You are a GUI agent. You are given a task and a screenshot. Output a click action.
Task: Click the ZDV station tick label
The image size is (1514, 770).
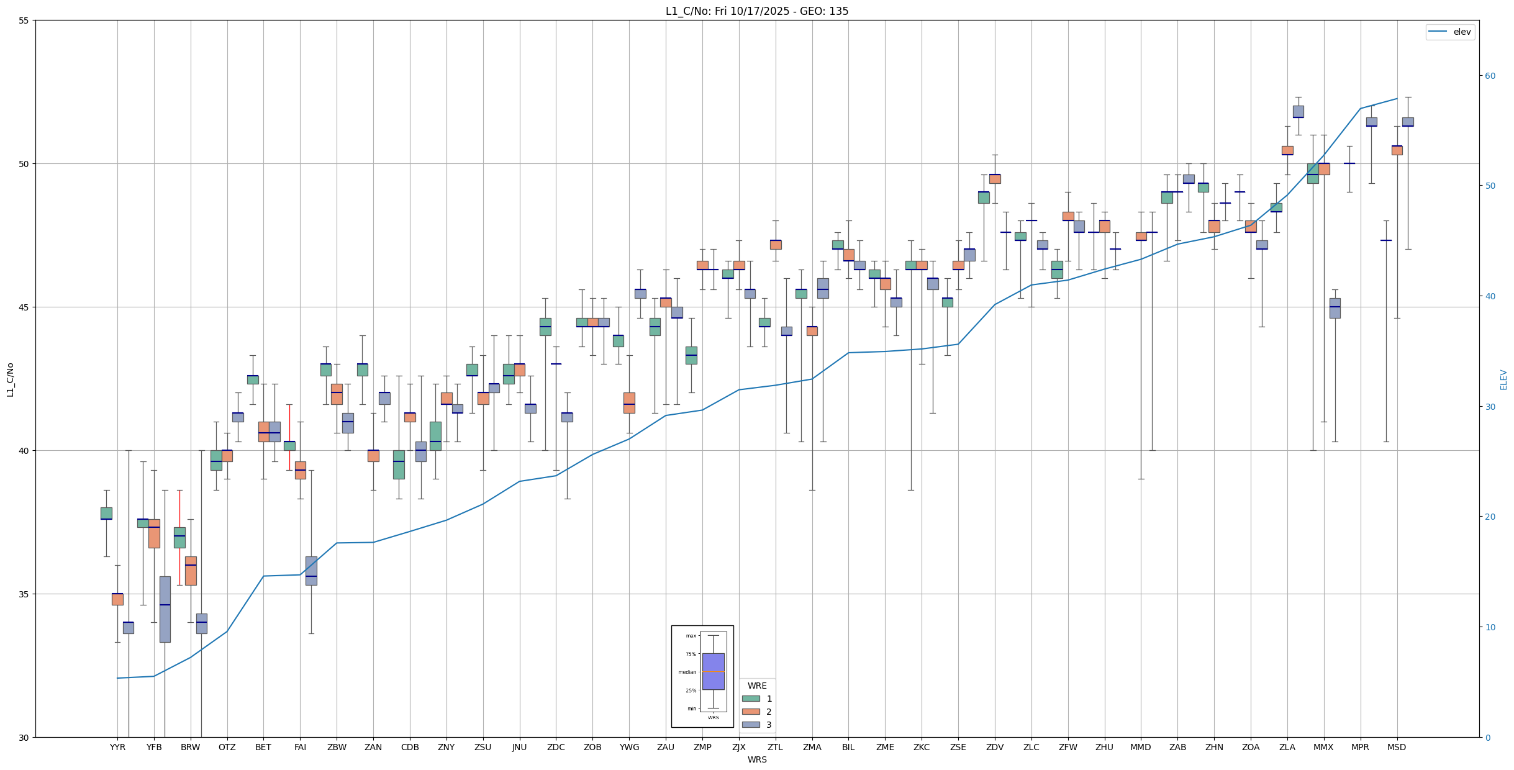(995, 747)
